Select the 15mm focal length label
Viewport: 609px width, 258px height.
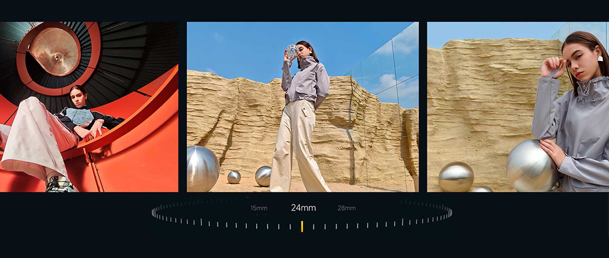pos(259,208)
